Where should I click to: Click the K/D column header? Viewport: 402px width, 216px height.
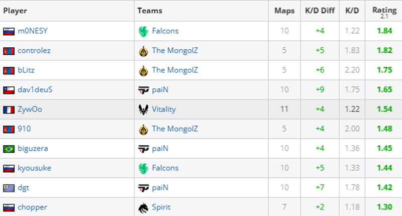tap(351, 11)
